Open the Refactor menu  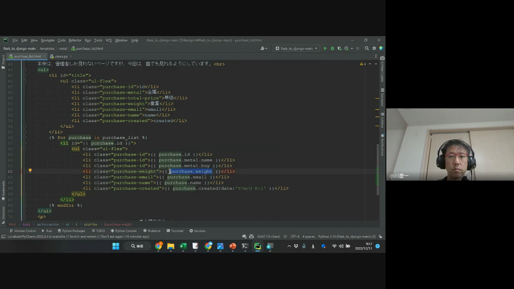tap(75, 41)
